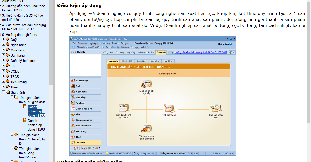
Task: Click Tìm kiếm magnifier in MISA toolbar
Action: click(x=103, y=47)
